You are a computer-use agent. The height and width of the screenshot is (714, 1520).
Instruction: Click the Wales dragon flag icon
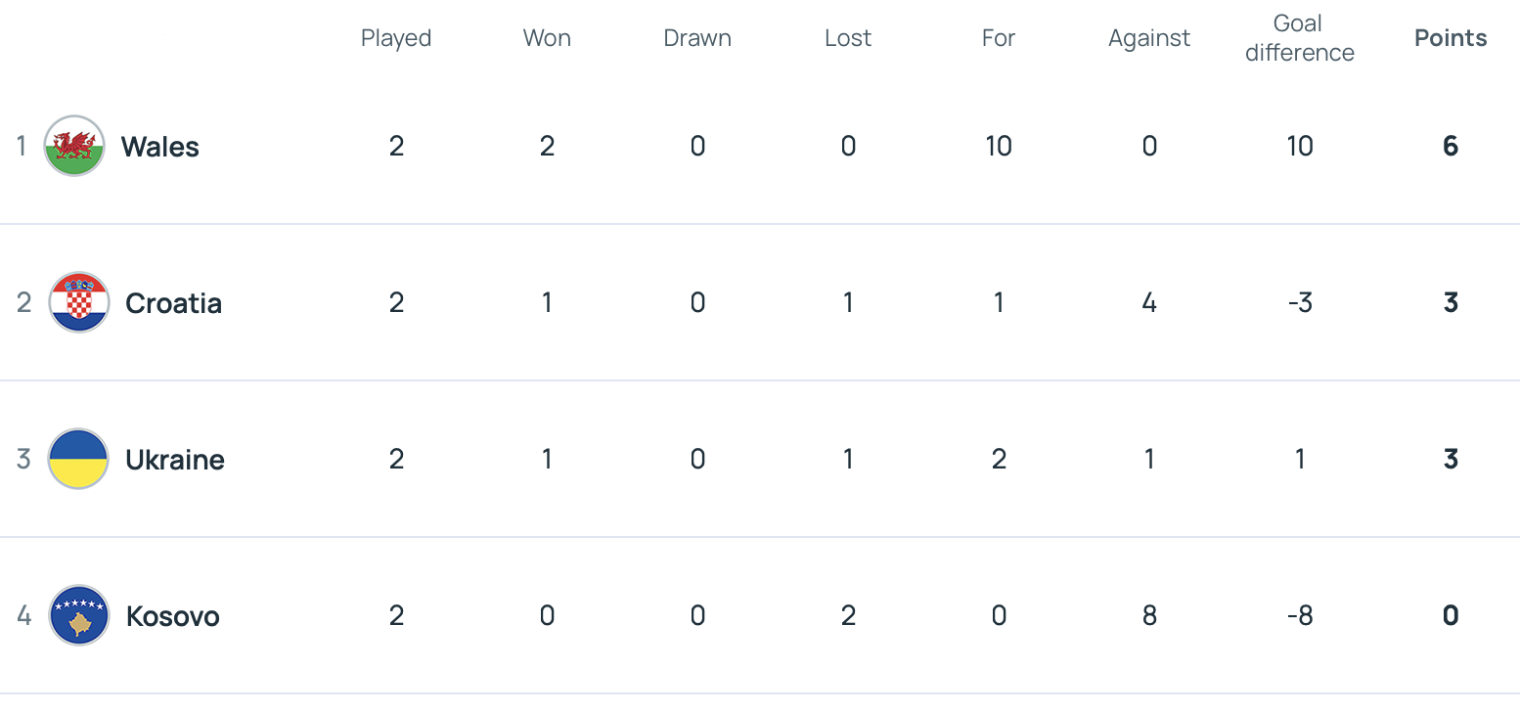74,147
